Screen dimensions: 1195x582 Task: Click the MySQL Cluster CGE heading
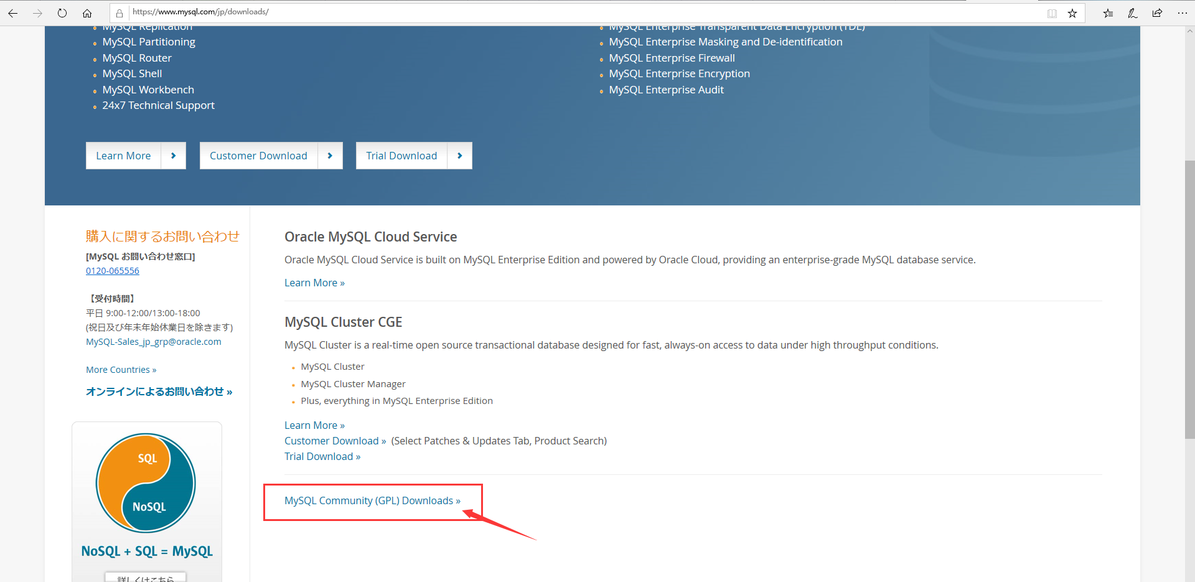344,322
